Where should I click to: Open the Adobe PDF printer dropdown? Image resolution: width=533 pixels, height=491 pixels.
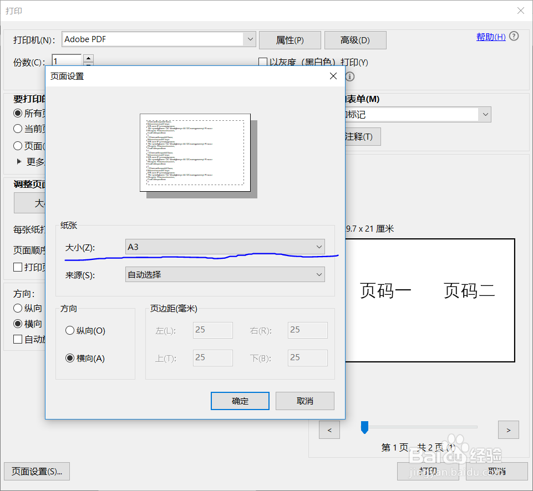pyautogui.click(x=250, y=39)
